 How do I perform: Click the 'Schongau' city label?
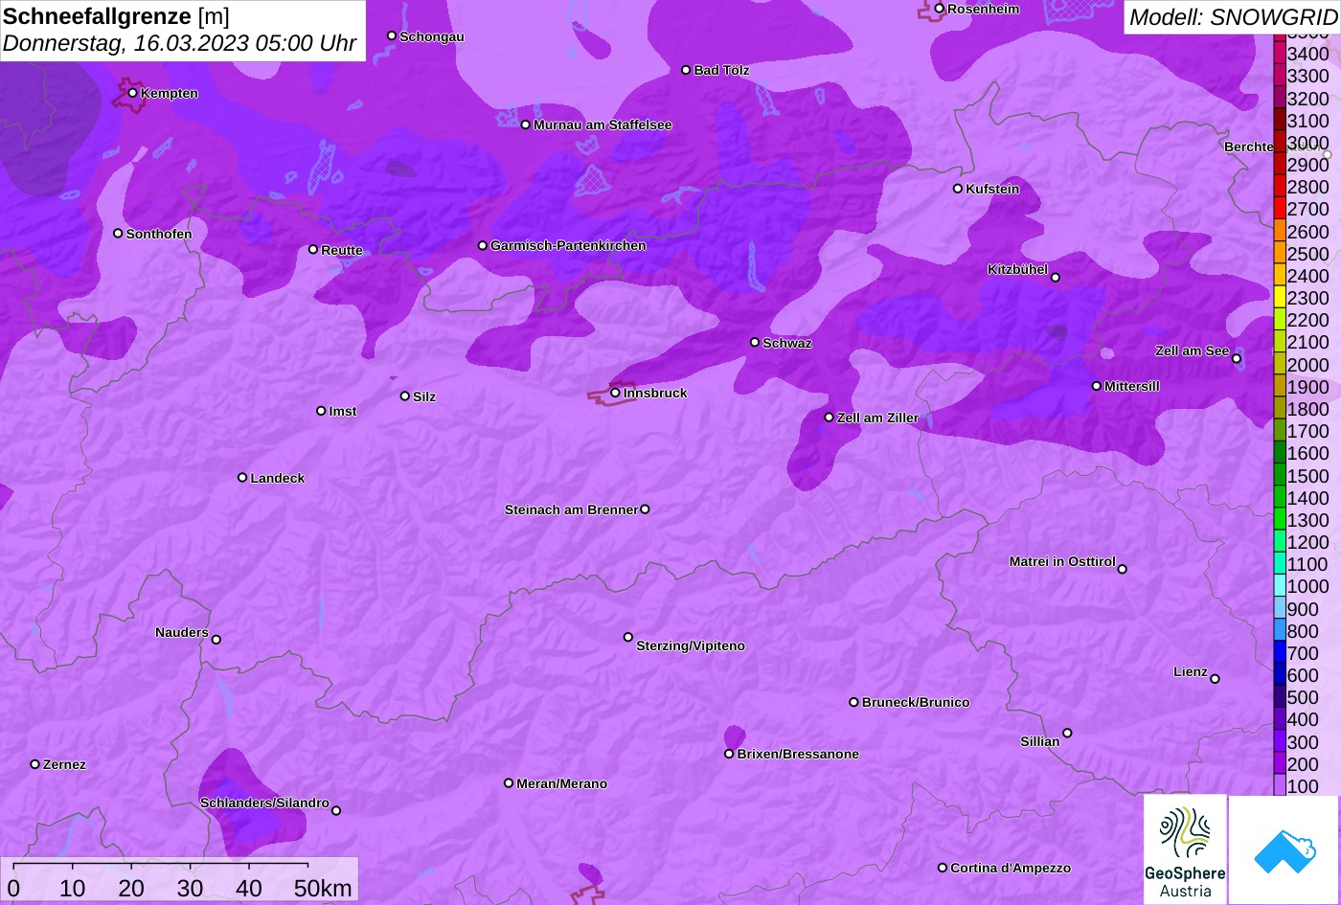[x=432, y=36]
